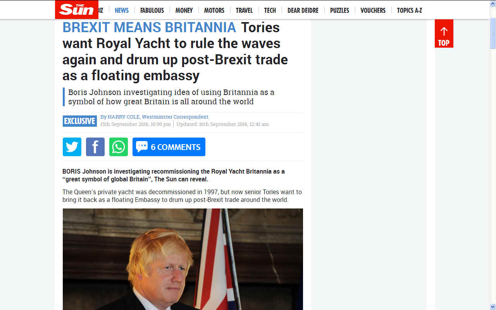This screenshot has width=496, height=310.
Task: Click the scrollbar up arrow
Action: pyautogui.click(x=493, y=3)
